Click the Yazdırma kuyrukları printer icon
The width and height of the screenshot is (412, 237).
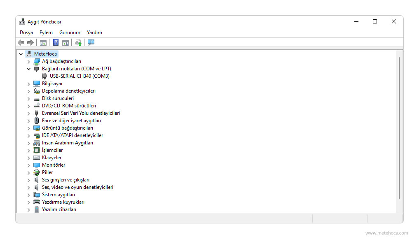(x=37, y=202)
